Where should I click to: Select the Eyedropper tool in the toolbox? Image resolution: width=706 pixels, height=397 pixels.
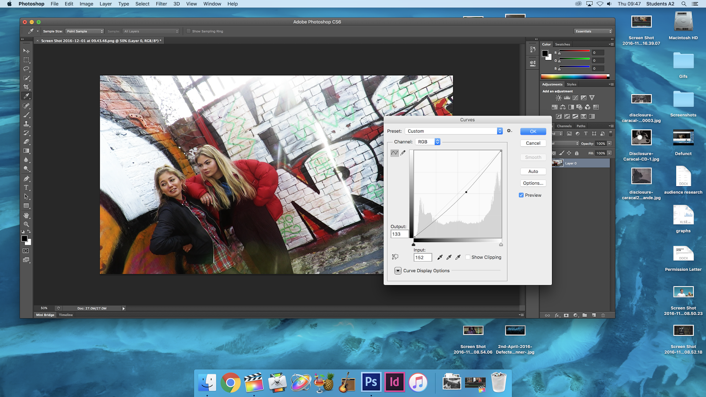click(26, 96)
